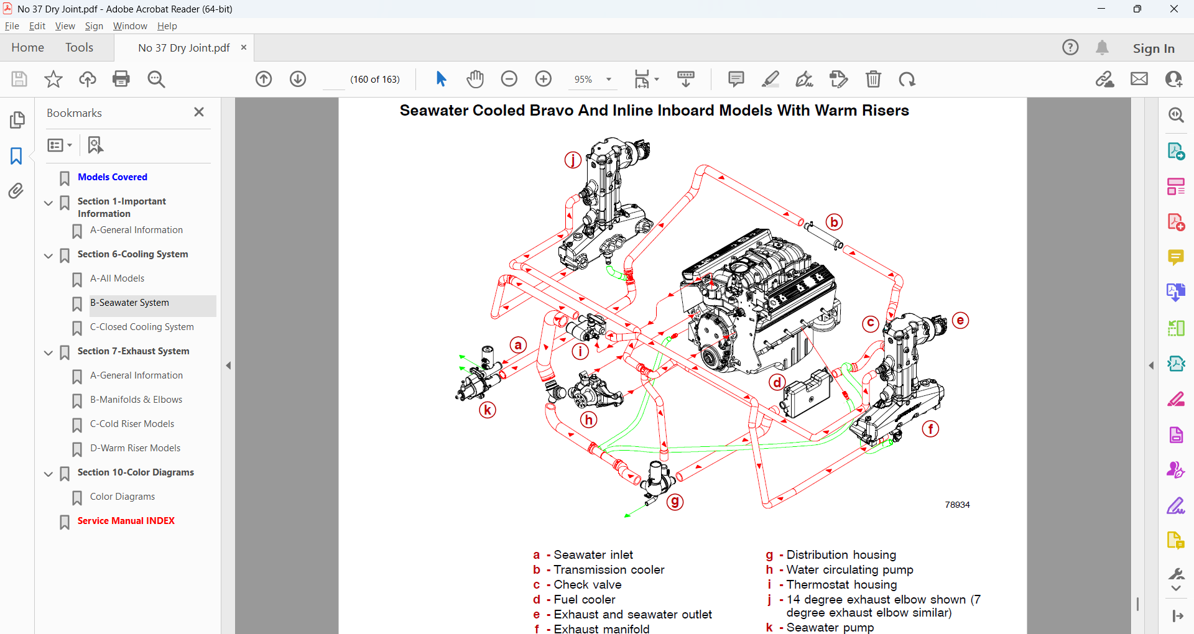Viewport: 1194px width, 634px height.
Task: Rotate the page view
Action: [x=907, y=79]
